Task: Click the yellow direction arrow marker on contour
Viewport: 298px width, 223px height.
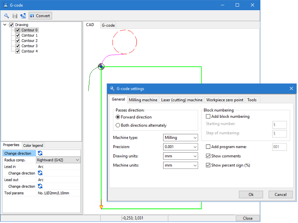Action: (x=101, y=207)
